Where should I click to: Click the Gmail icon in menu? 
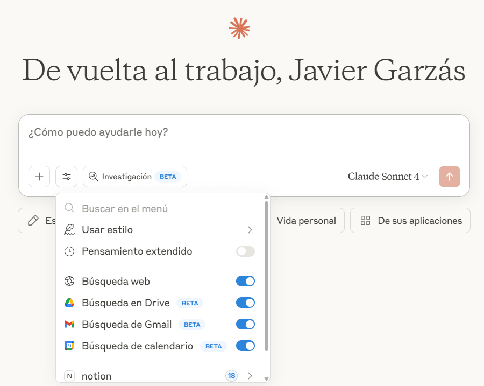pos(69,325)
